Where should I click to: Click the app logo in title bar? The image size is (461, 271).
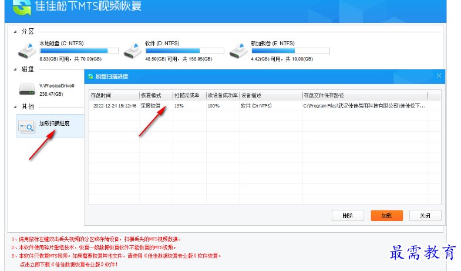click(22, 7)
